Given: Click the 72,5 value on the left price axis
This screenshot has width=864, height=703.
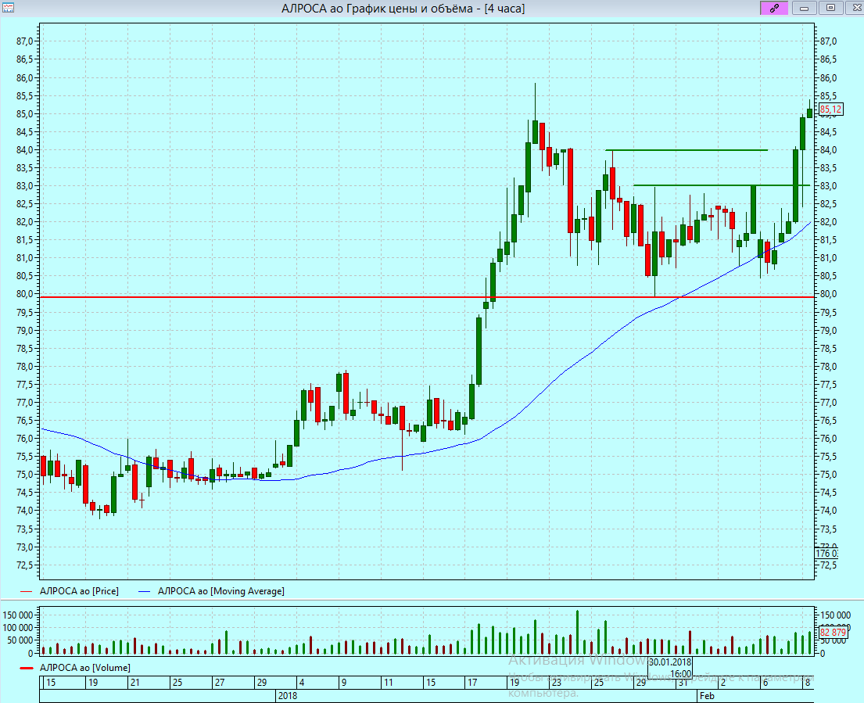Looking at the screenshot, I should [25, 565].
